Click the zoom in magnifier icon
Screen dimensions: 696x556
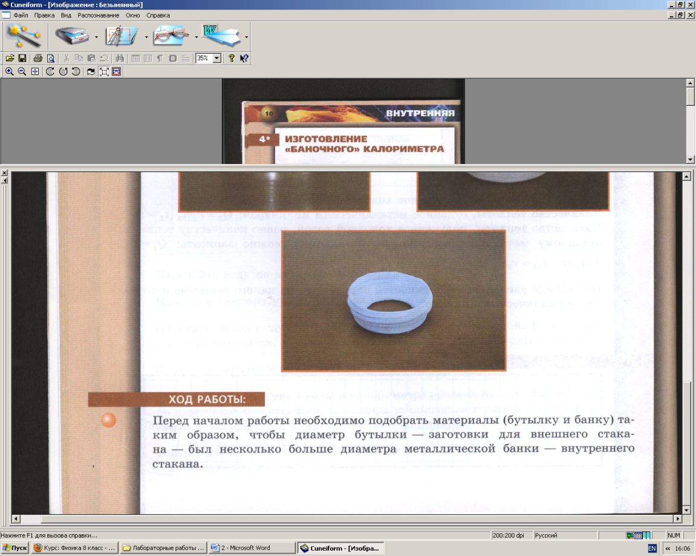[x=9, y=71]
